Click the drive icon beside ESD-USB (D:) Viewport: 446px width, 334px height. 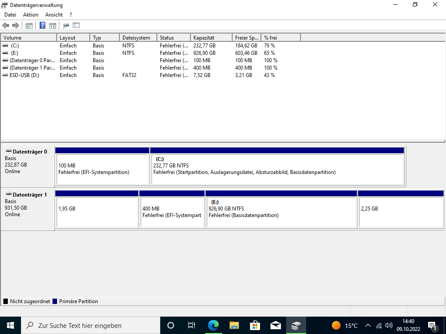(5, 75)
